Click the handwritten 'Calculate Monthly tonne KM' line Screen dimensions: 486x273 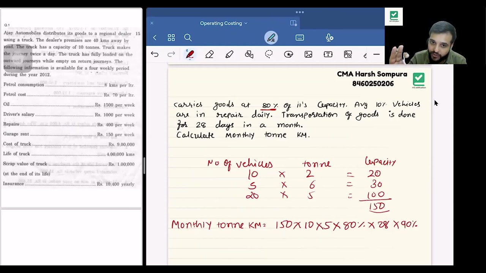pos(243,135)
